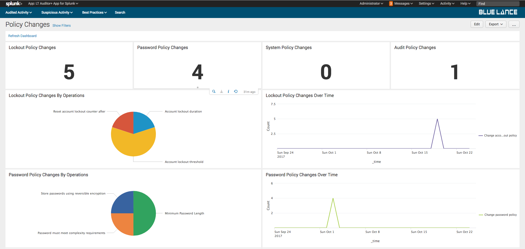Open the Suspicious Activity menu
Viewport: 525px width, 249px height.
[57, 13]
